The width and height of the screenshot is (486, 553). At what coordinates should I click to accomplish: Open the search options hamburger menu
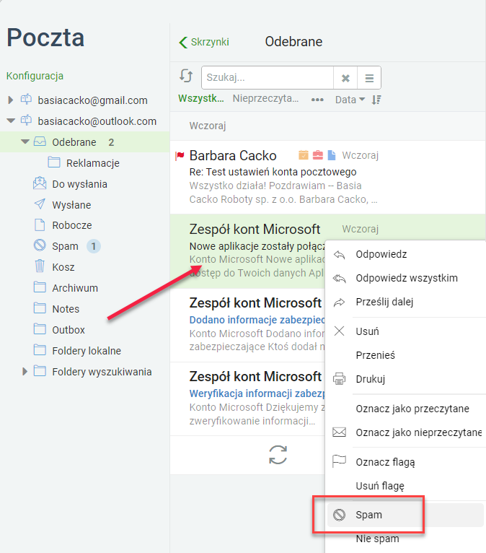[x=369, y=78]
